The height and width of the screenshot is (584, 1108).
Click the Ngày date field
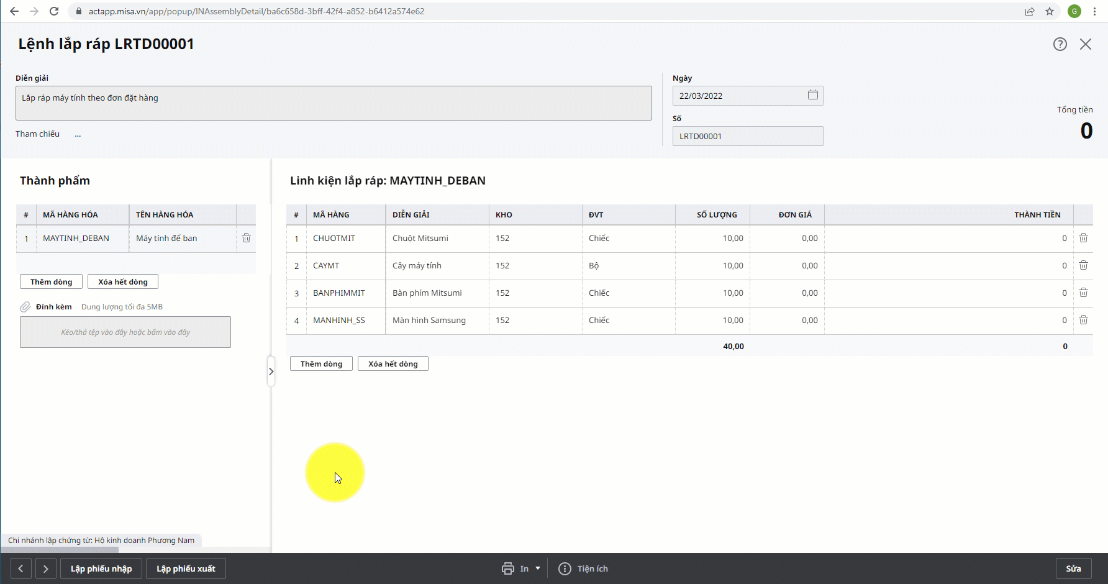point(748,96)
